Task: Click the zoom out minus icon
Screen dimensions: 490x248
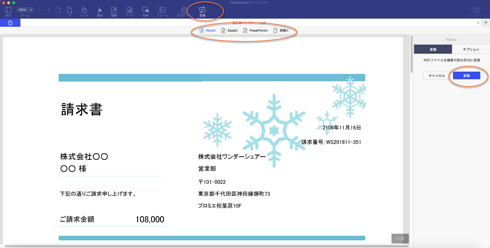Action: point(39,10)
